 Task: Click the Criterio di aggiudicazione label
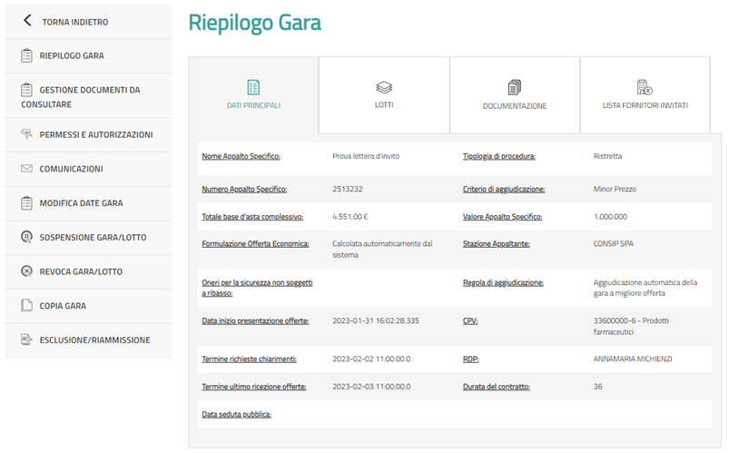pyautogui.click(x=503, y=189)
